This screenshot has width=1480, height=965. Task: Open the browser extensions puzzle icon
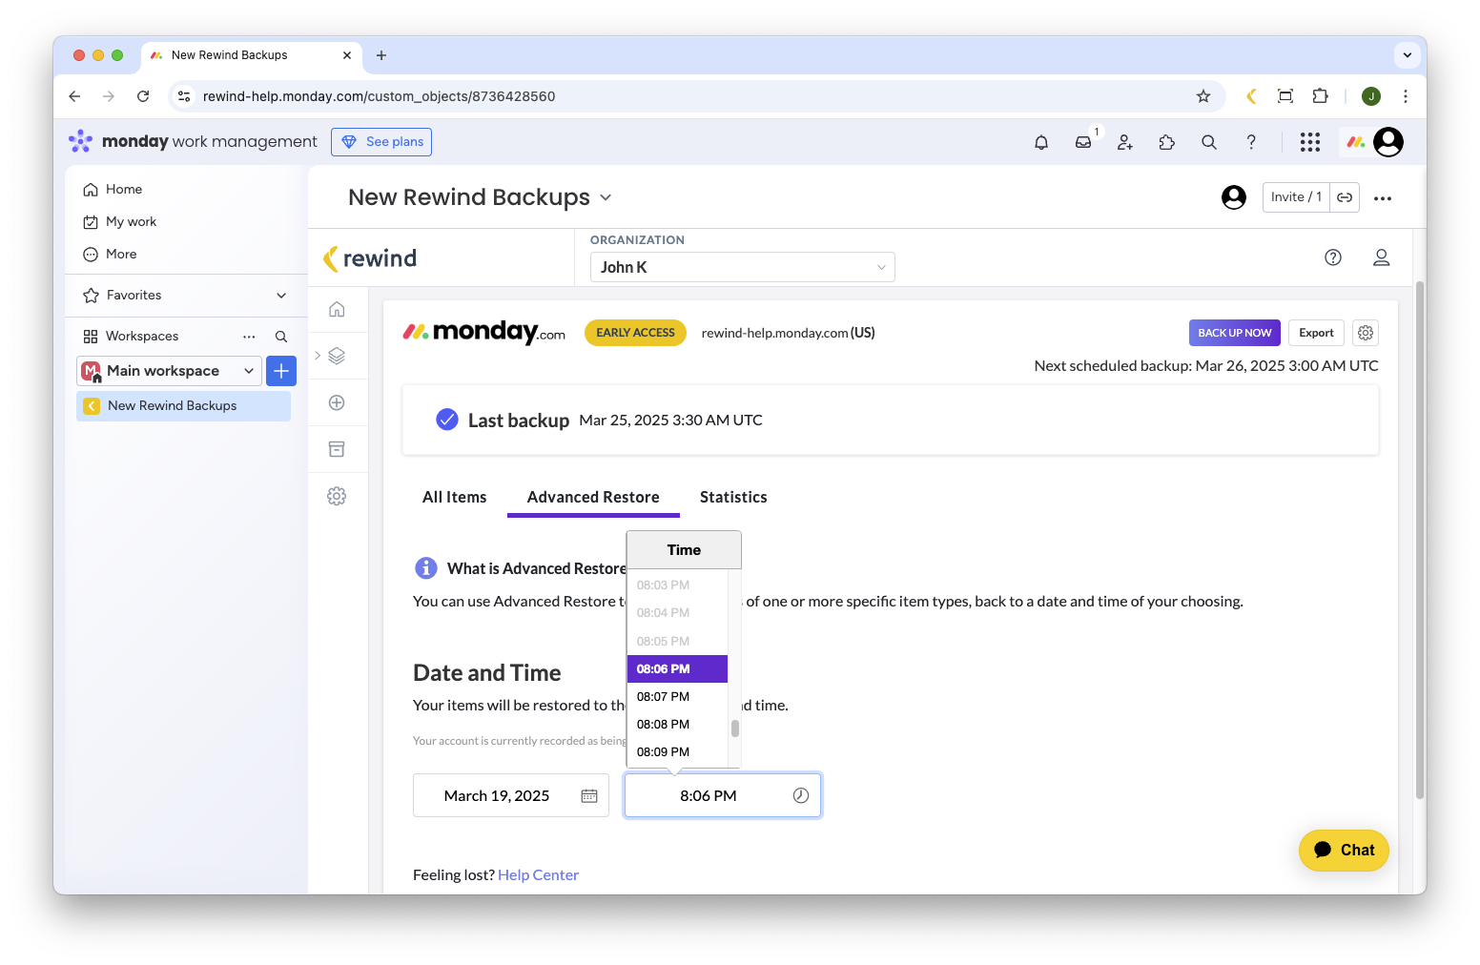click(x=1320, y=96)
